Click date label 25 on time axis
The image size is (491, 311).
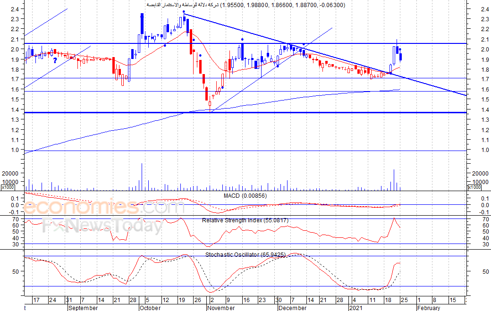pyautogui.click(x=404, y=300)
